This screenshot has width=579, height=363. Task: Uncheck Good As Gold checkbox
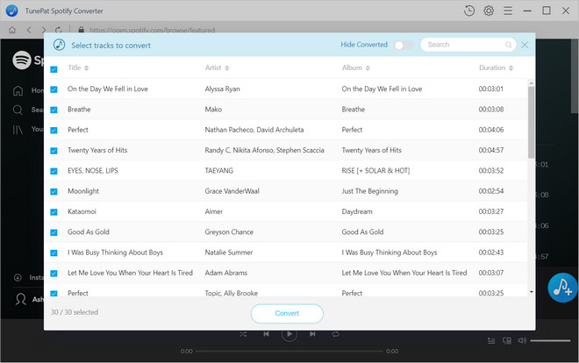[54, 232]
